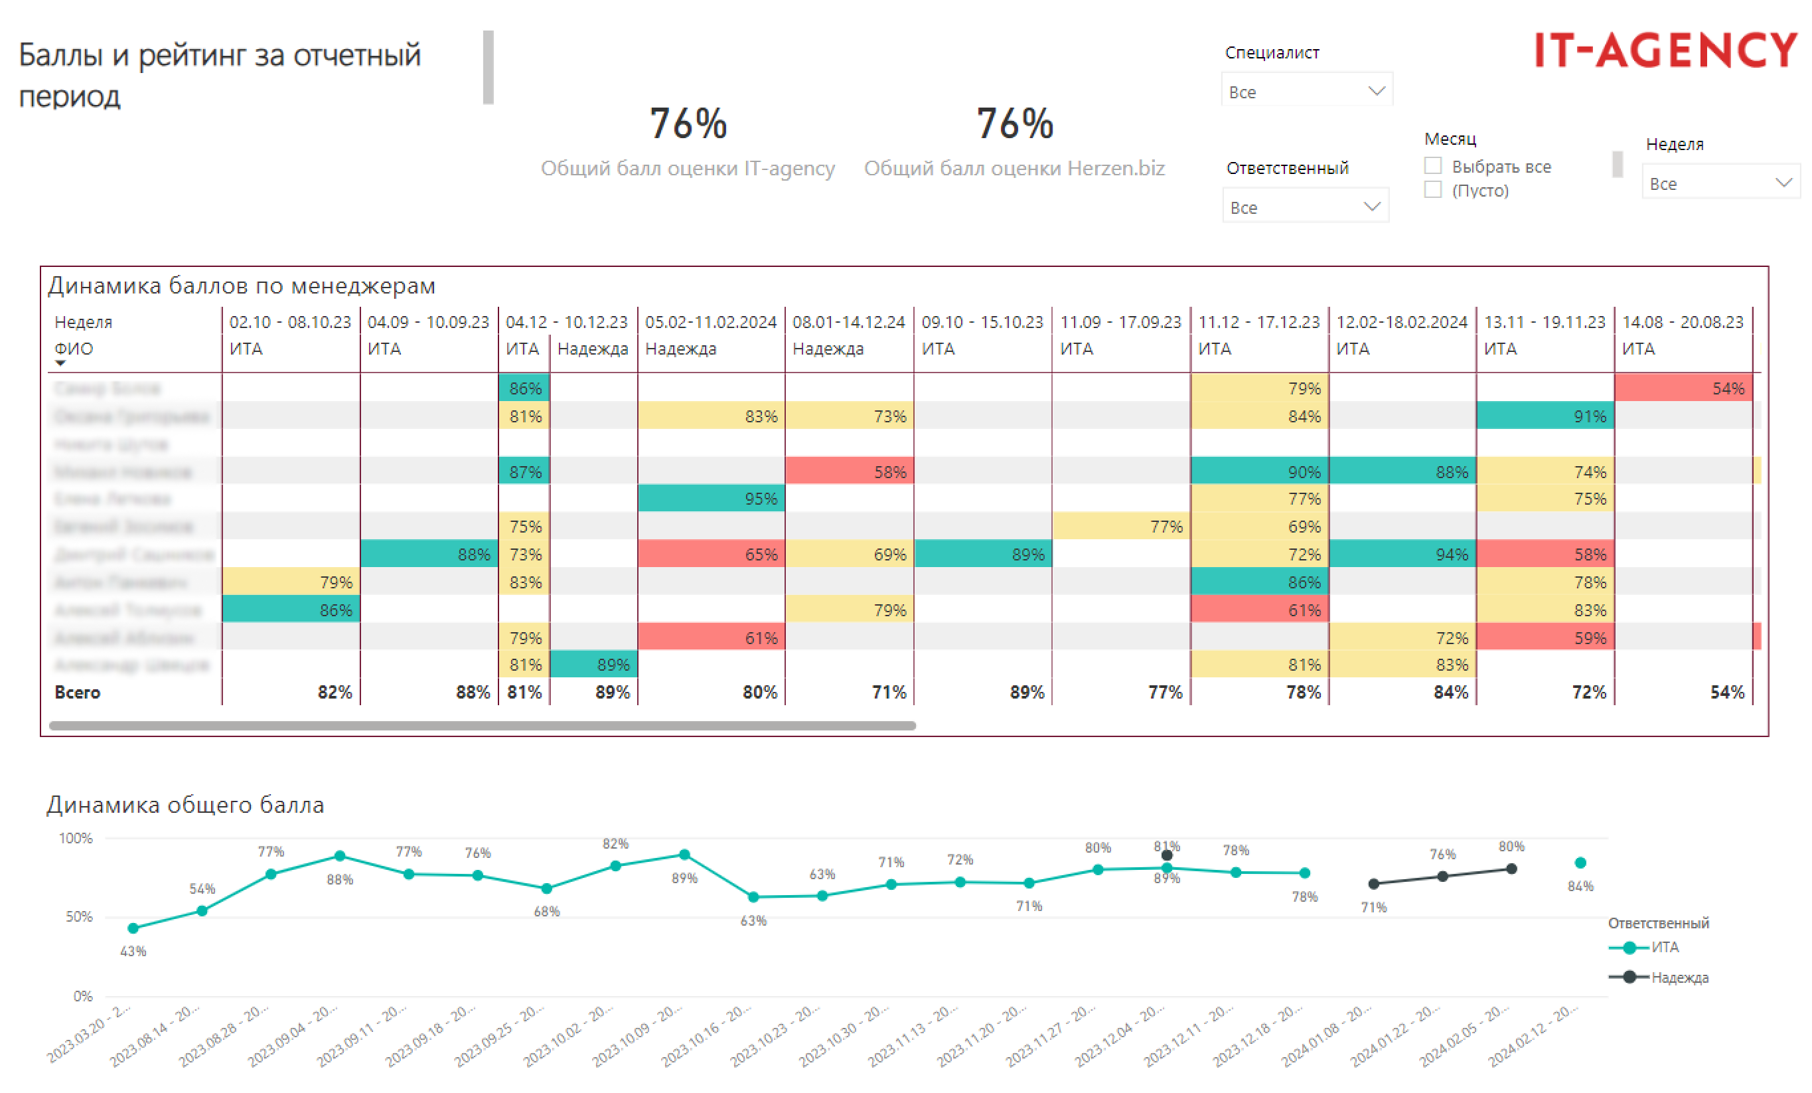Click the Надежда 71% dark data point
This screenshot has height=1093, width=1812.
[x=1374, y=883]
